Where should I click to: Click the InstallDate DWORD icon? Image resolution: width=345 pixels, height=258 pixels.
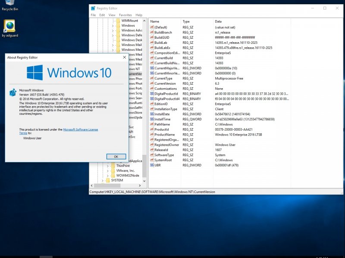click(x=152, y=114)
